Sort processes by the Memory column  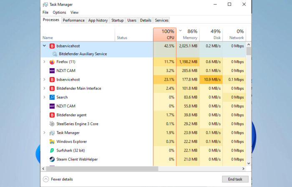(x=188, y=34)
